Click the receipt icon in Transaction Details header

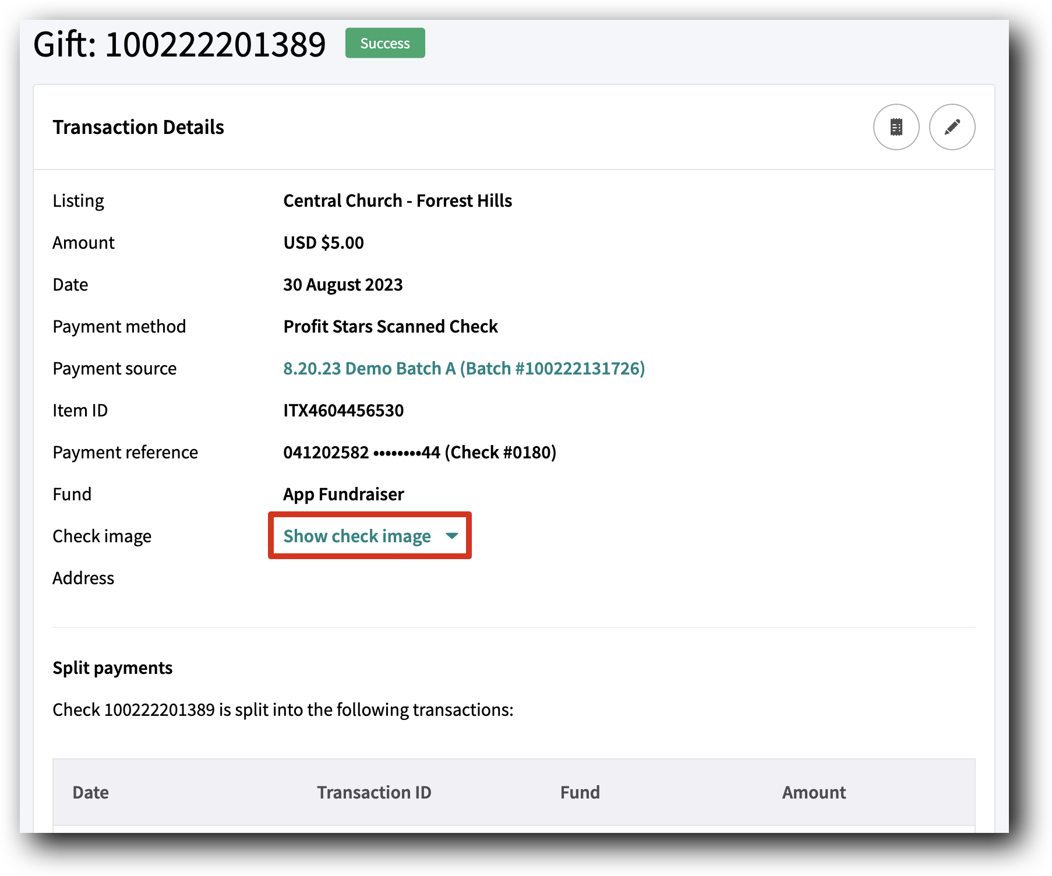(896, 127)
